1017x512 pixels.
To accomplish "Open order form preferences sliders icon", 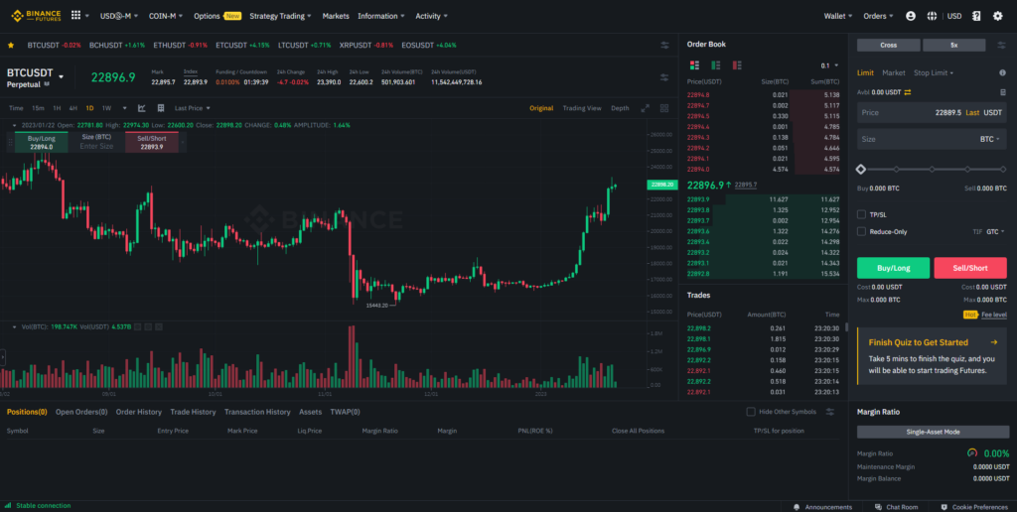I will [999, 45].
